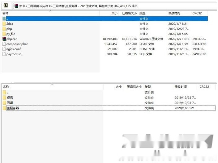Click payroot.sql size 580,704
218x163 pixels.
(112, 54)
